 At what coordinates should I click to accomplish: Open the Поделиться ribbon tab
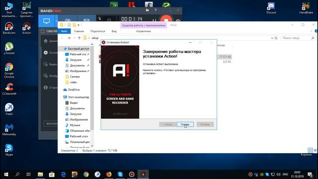coord(97,31)
